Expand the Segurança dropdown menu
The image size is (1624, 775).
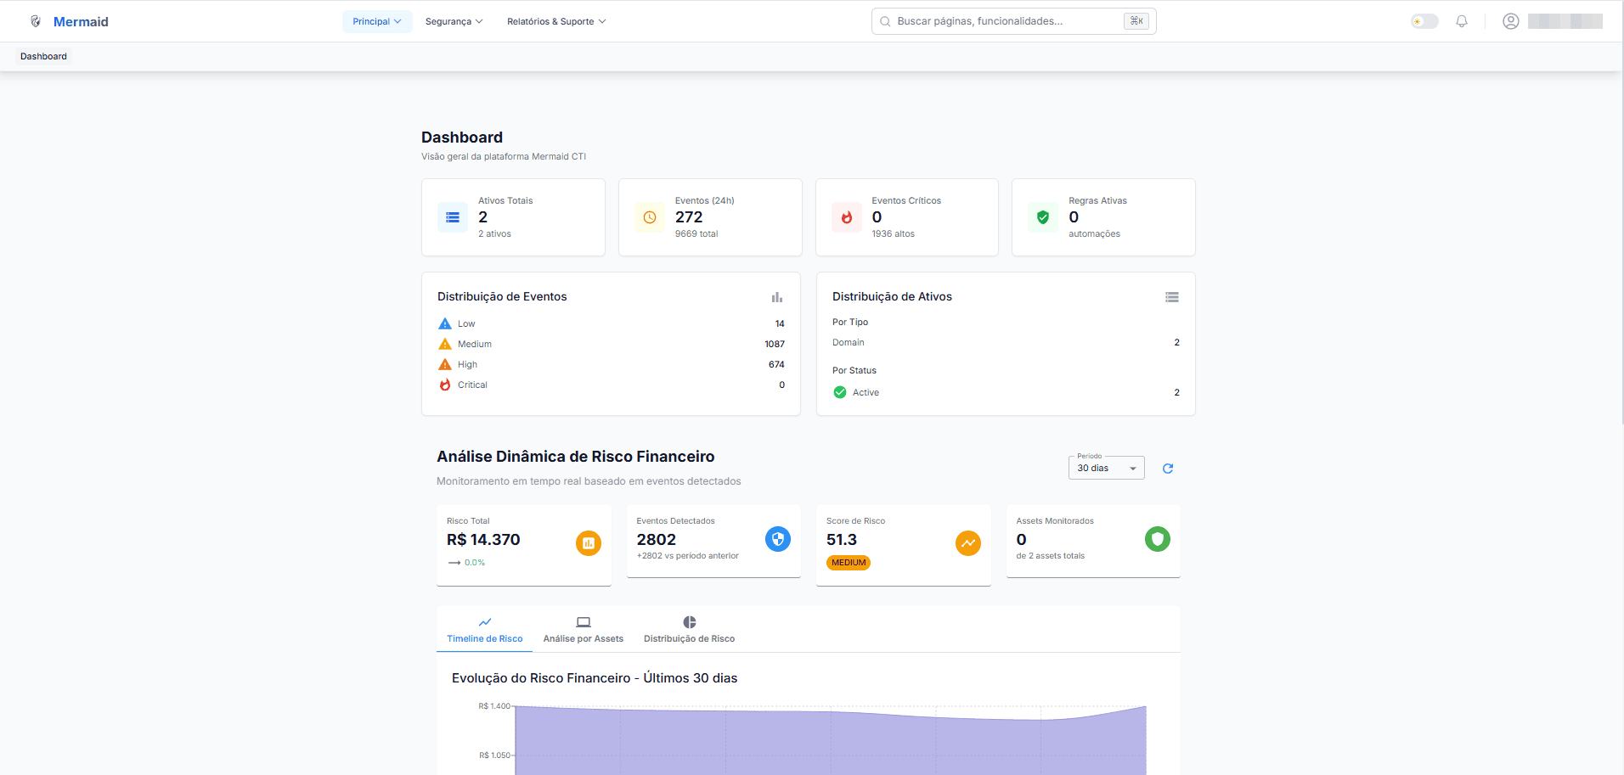[454, 21]
